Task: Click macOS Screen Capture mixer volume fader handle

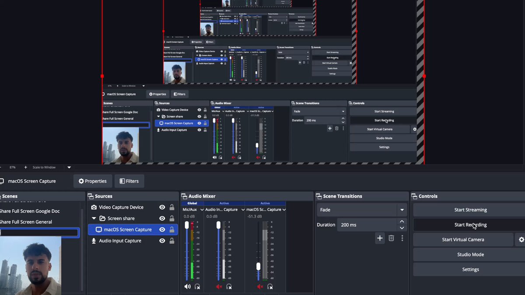Action: pos(258,266)
